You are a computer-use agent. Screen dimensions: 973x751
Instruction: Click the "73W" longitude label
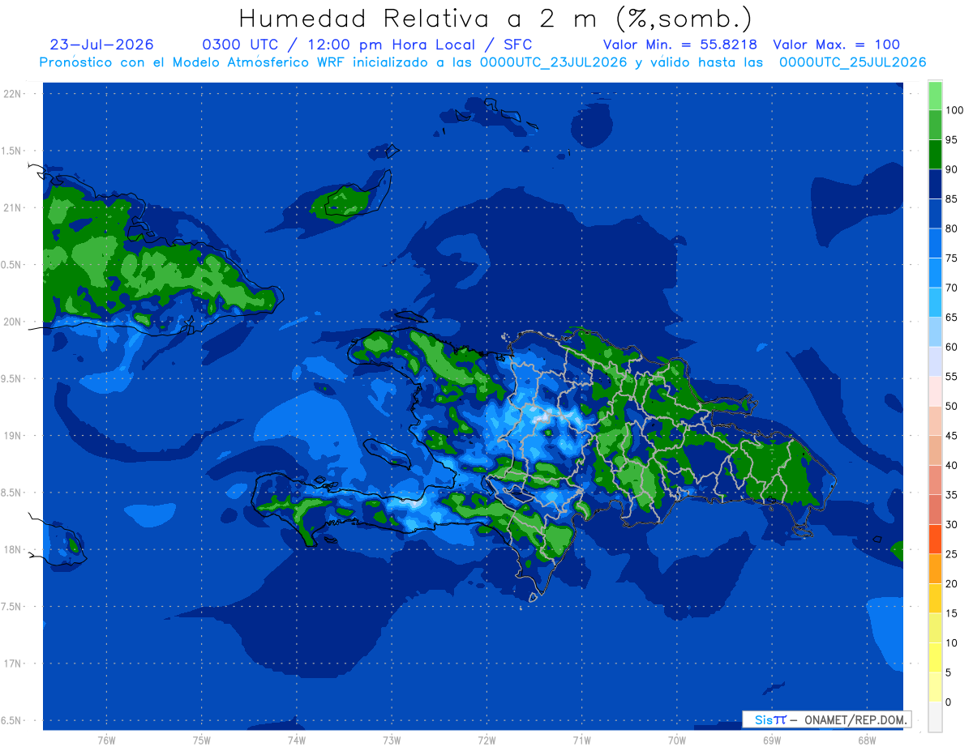click(392, 740)
